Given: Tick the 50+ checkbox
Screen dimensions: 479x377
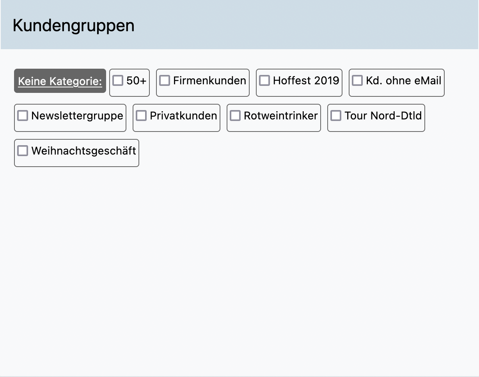Looking at the screenshot, I should tap(118, 80).
